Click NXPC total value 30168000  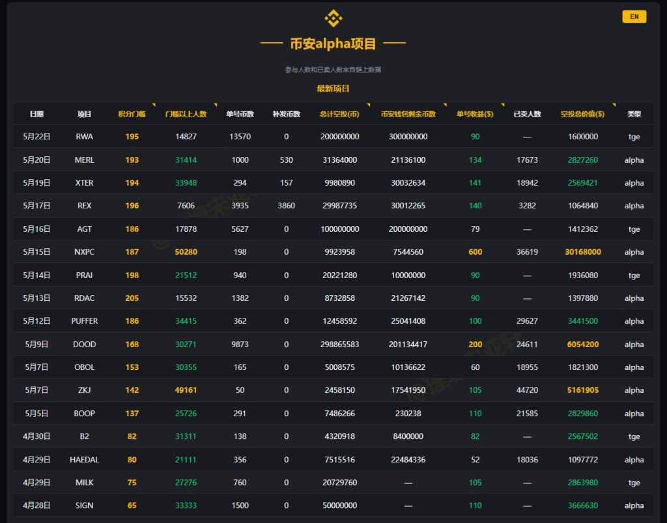pyautogui.click(x=583, y=252)
